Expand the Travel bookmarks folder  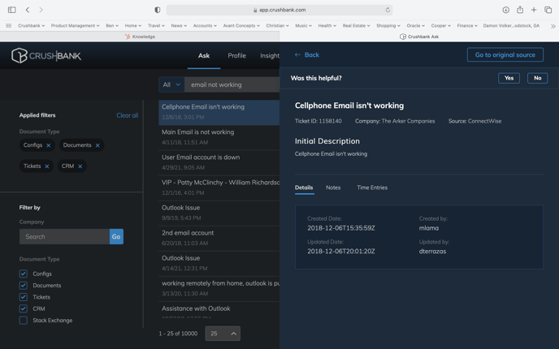tap(156, 26)
